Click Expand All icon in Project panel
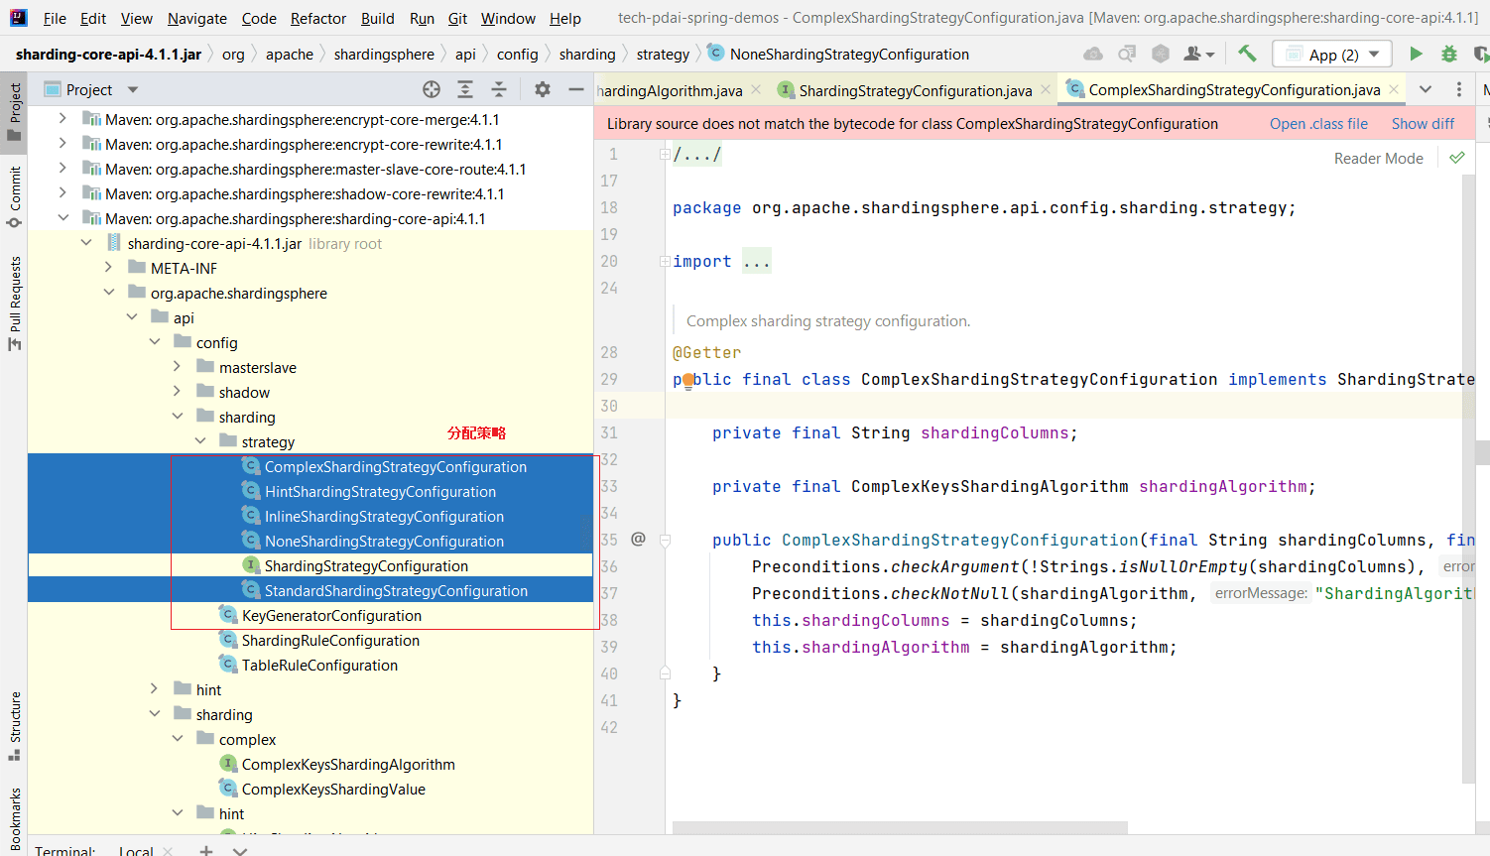Screen dimensions: 1490x856 tap(465, 90)
